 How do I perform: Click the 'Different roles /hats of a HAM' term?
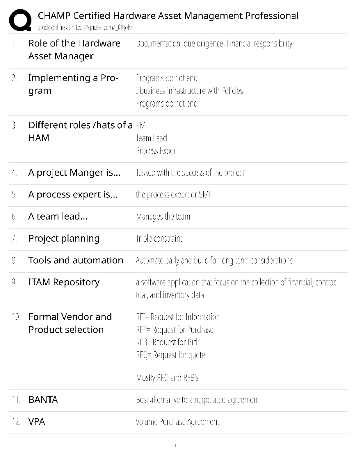click(80, 131)
